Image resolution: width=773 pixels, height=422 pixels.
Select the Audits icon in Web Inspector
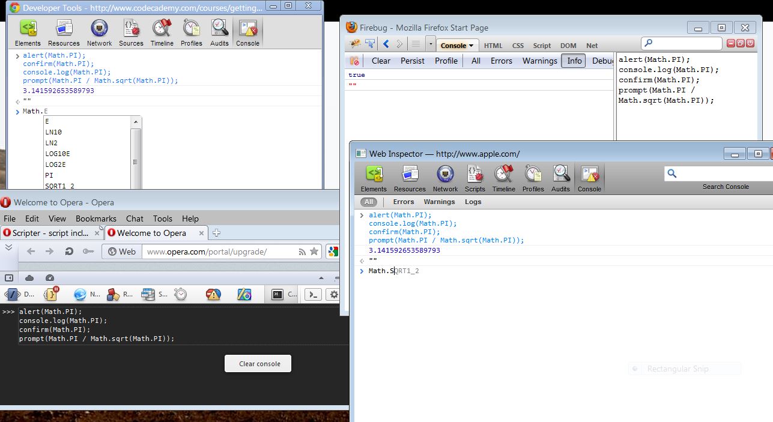(560, 178)
